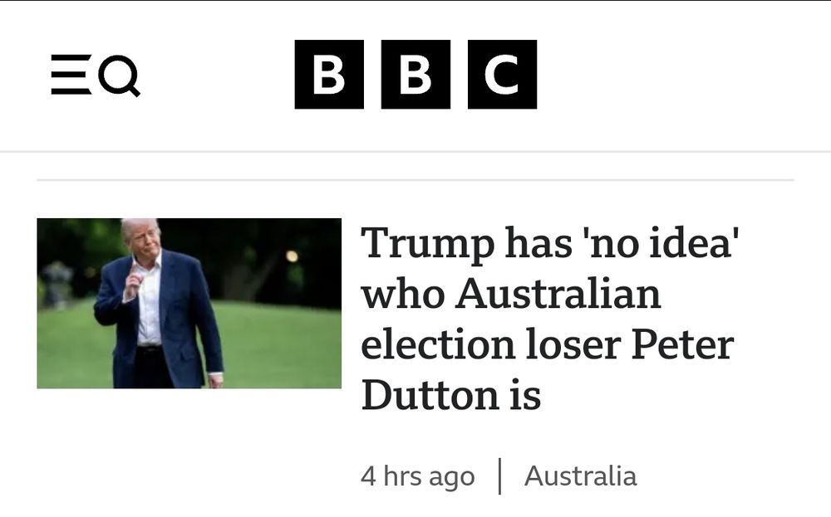Image resolution: width=831 pixels, height=517 pixels.
Task: Click the divider bar between timestamp and Australia
Action: [501, 476]
